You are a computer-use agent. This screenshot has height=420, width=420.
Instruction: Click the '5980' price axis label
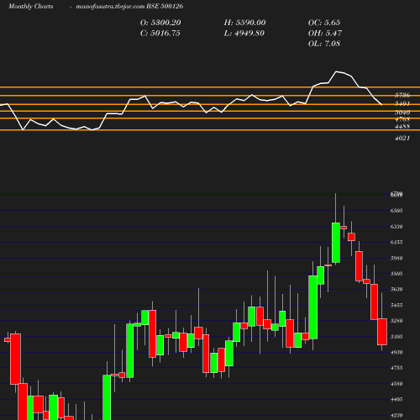click(396, 258)
